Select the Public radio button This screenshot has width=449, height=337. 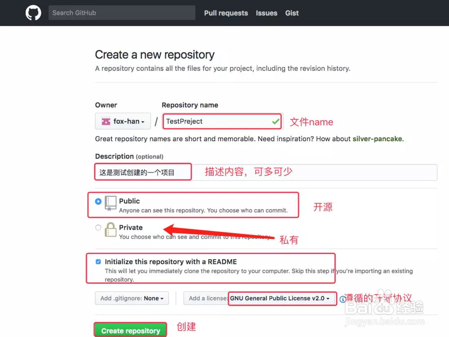click(x=98, y=201)
